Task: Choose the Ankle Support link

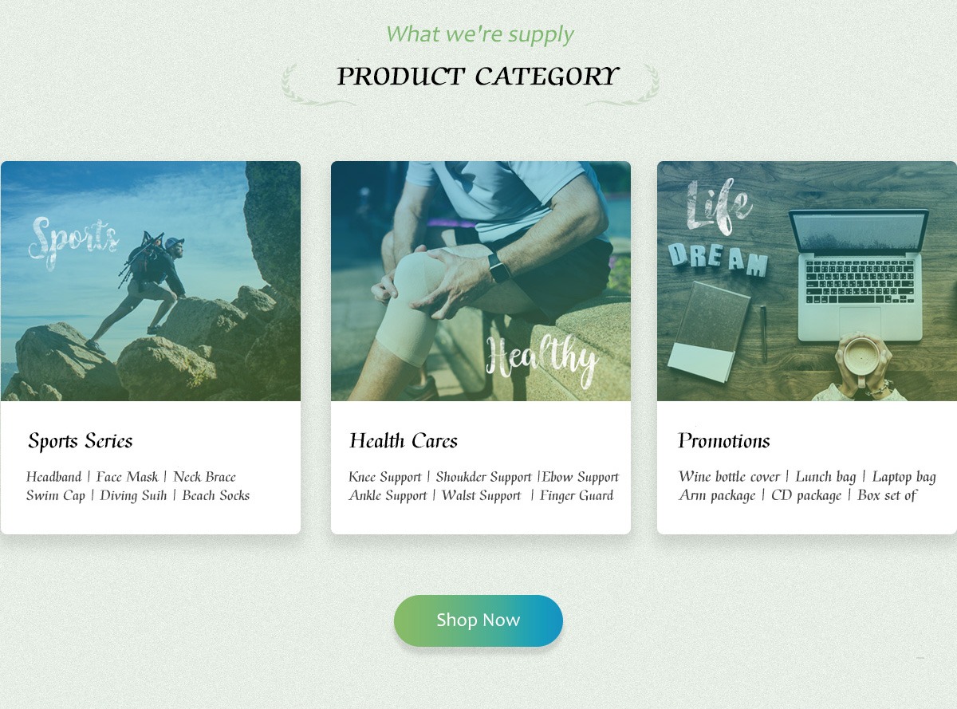Action: pos(388,495)
